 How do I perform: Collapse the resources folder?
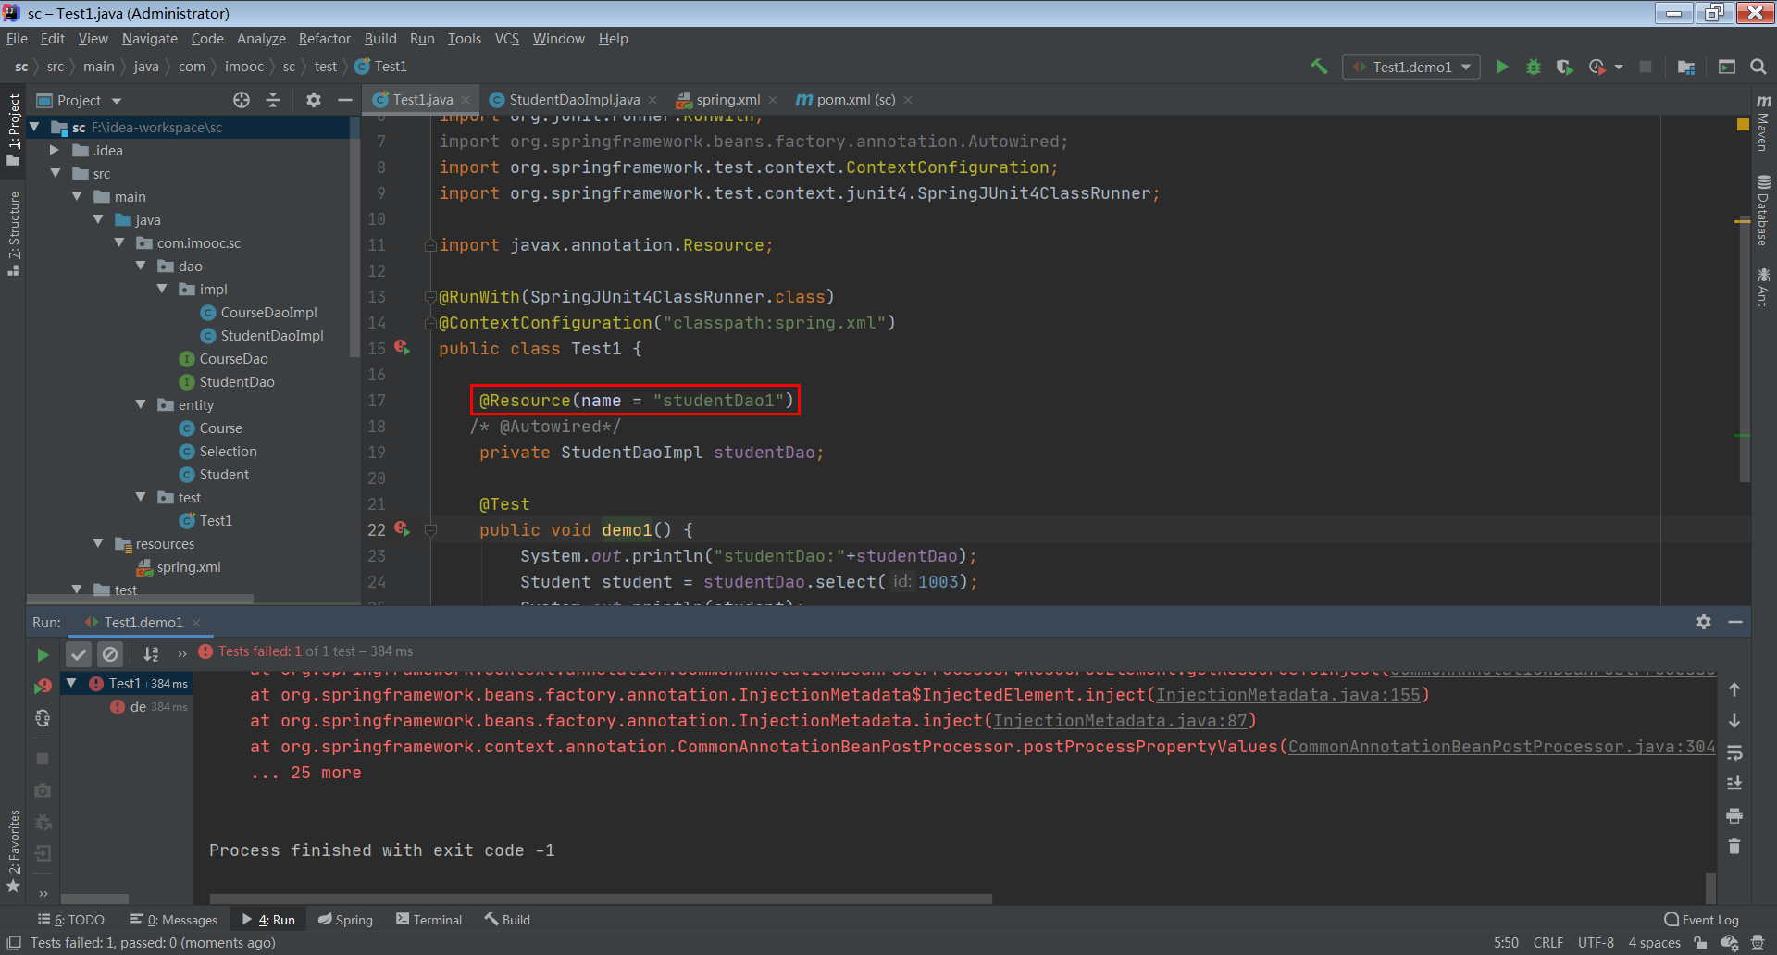click(98, 543)
